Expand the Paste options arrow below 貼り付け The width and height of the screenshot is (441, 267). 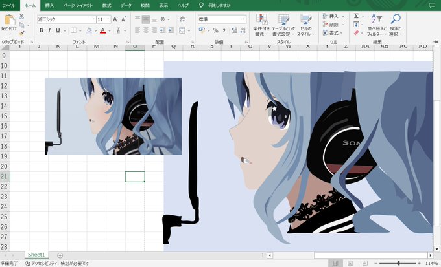tap(9, 34)
